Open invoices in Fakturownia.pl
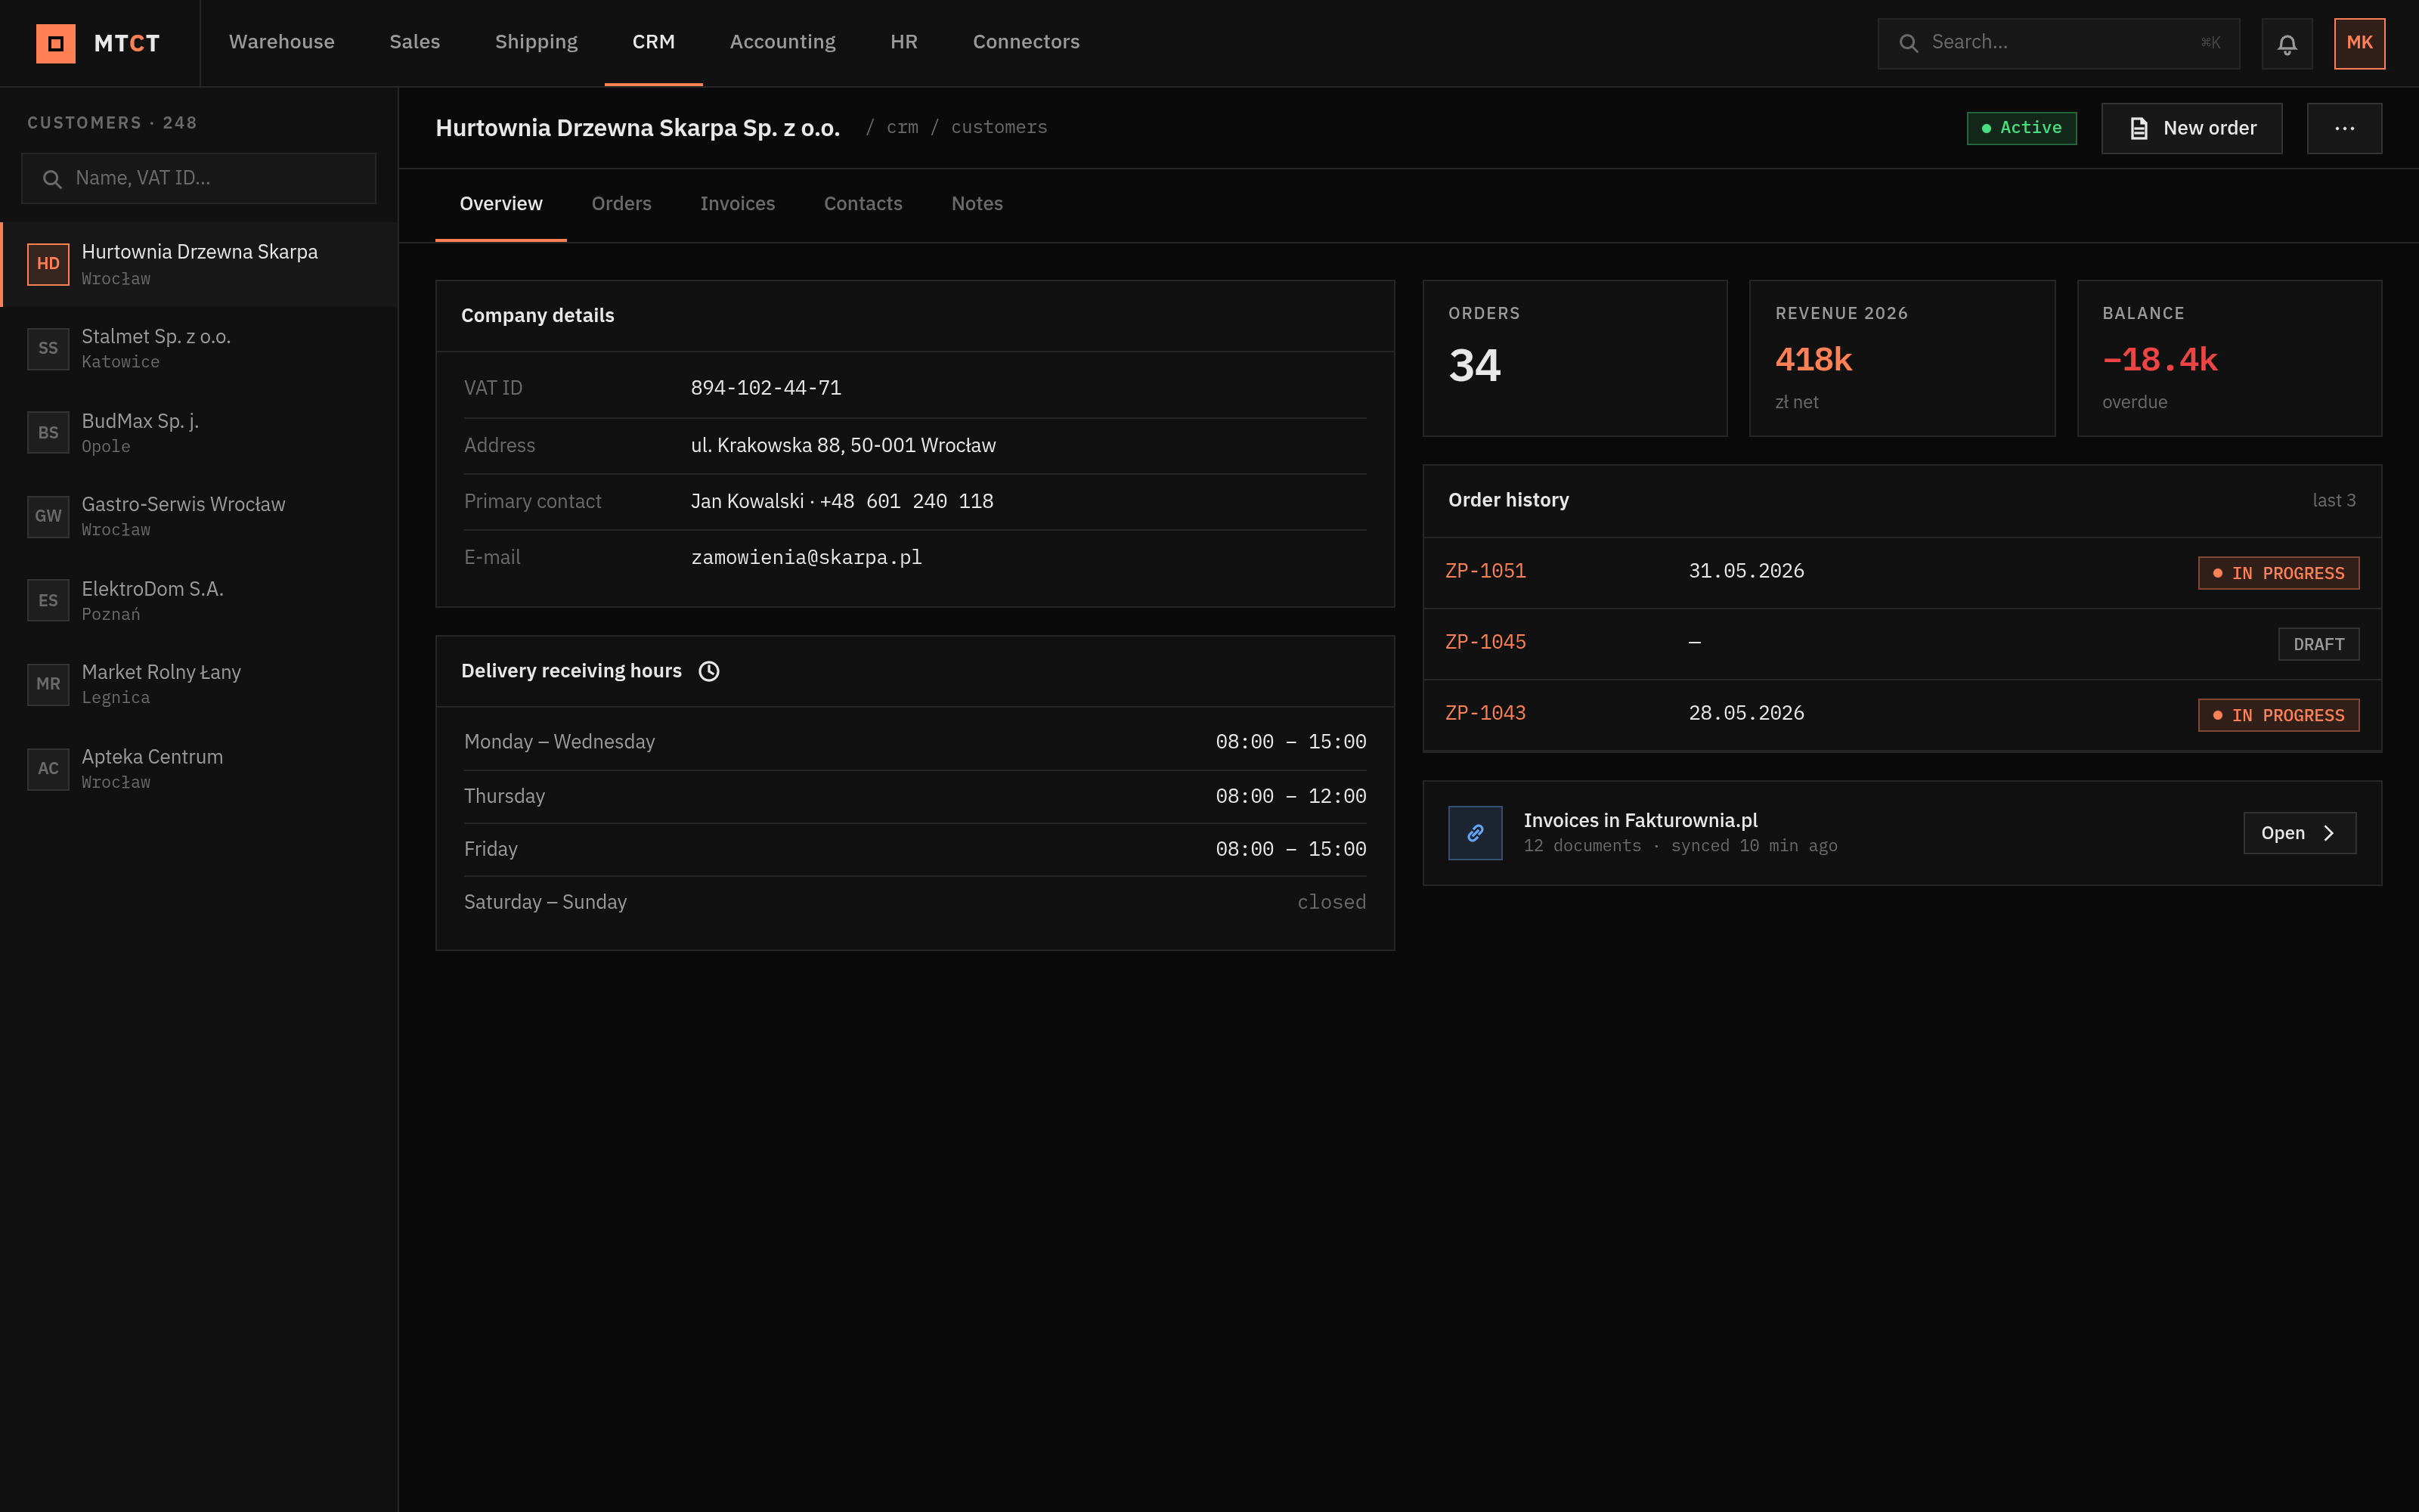 [x=2299, y=833]
